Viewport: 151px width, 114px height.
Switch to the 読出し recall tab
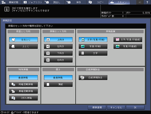54,2
